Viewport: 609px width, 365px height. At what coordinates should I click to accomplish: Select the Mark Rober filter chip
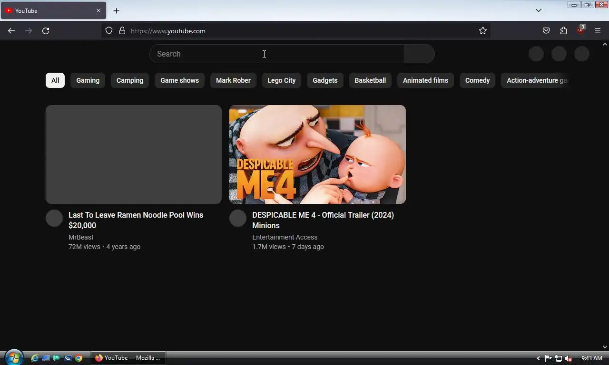(233, 80)
